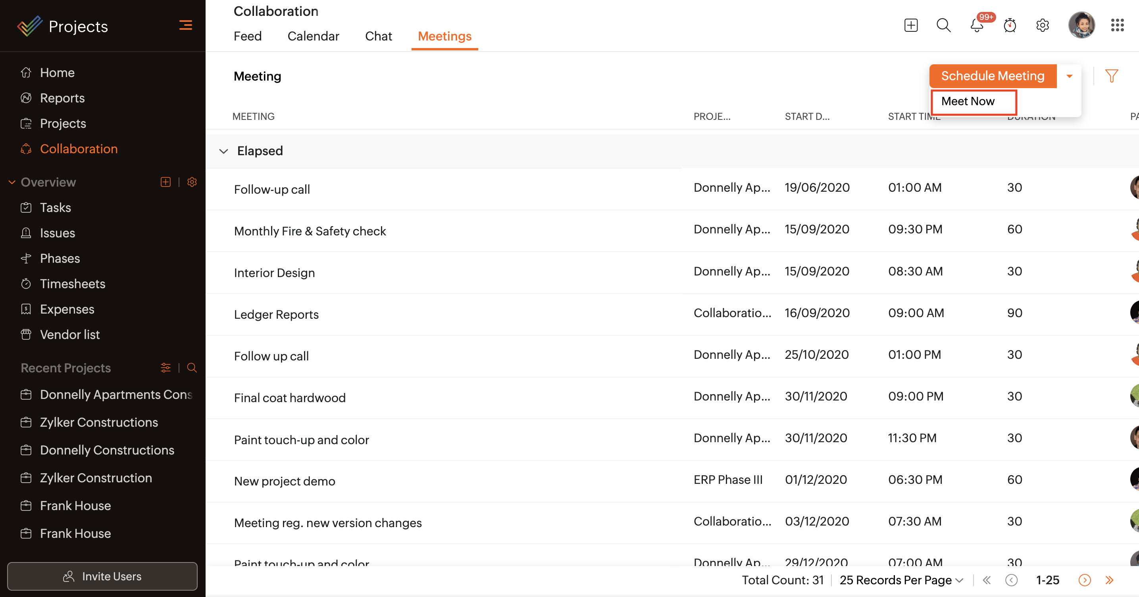
Task: Click the Invite Users button
Action: 102,576
